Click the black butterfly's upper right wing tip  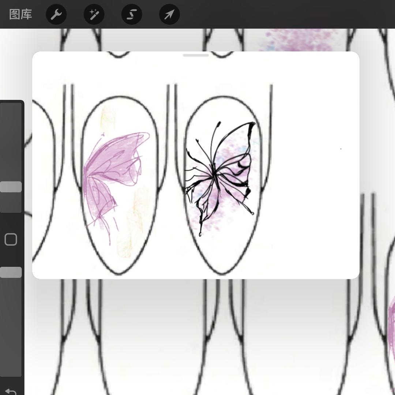point(252,125)
